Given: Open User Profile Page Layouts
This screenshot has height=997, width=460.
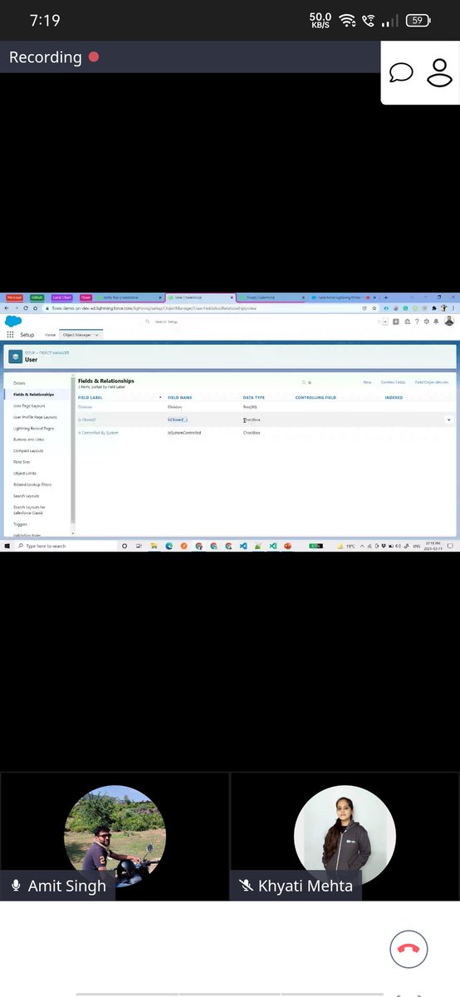Looking at the screenshot, I should click(35, 417).
